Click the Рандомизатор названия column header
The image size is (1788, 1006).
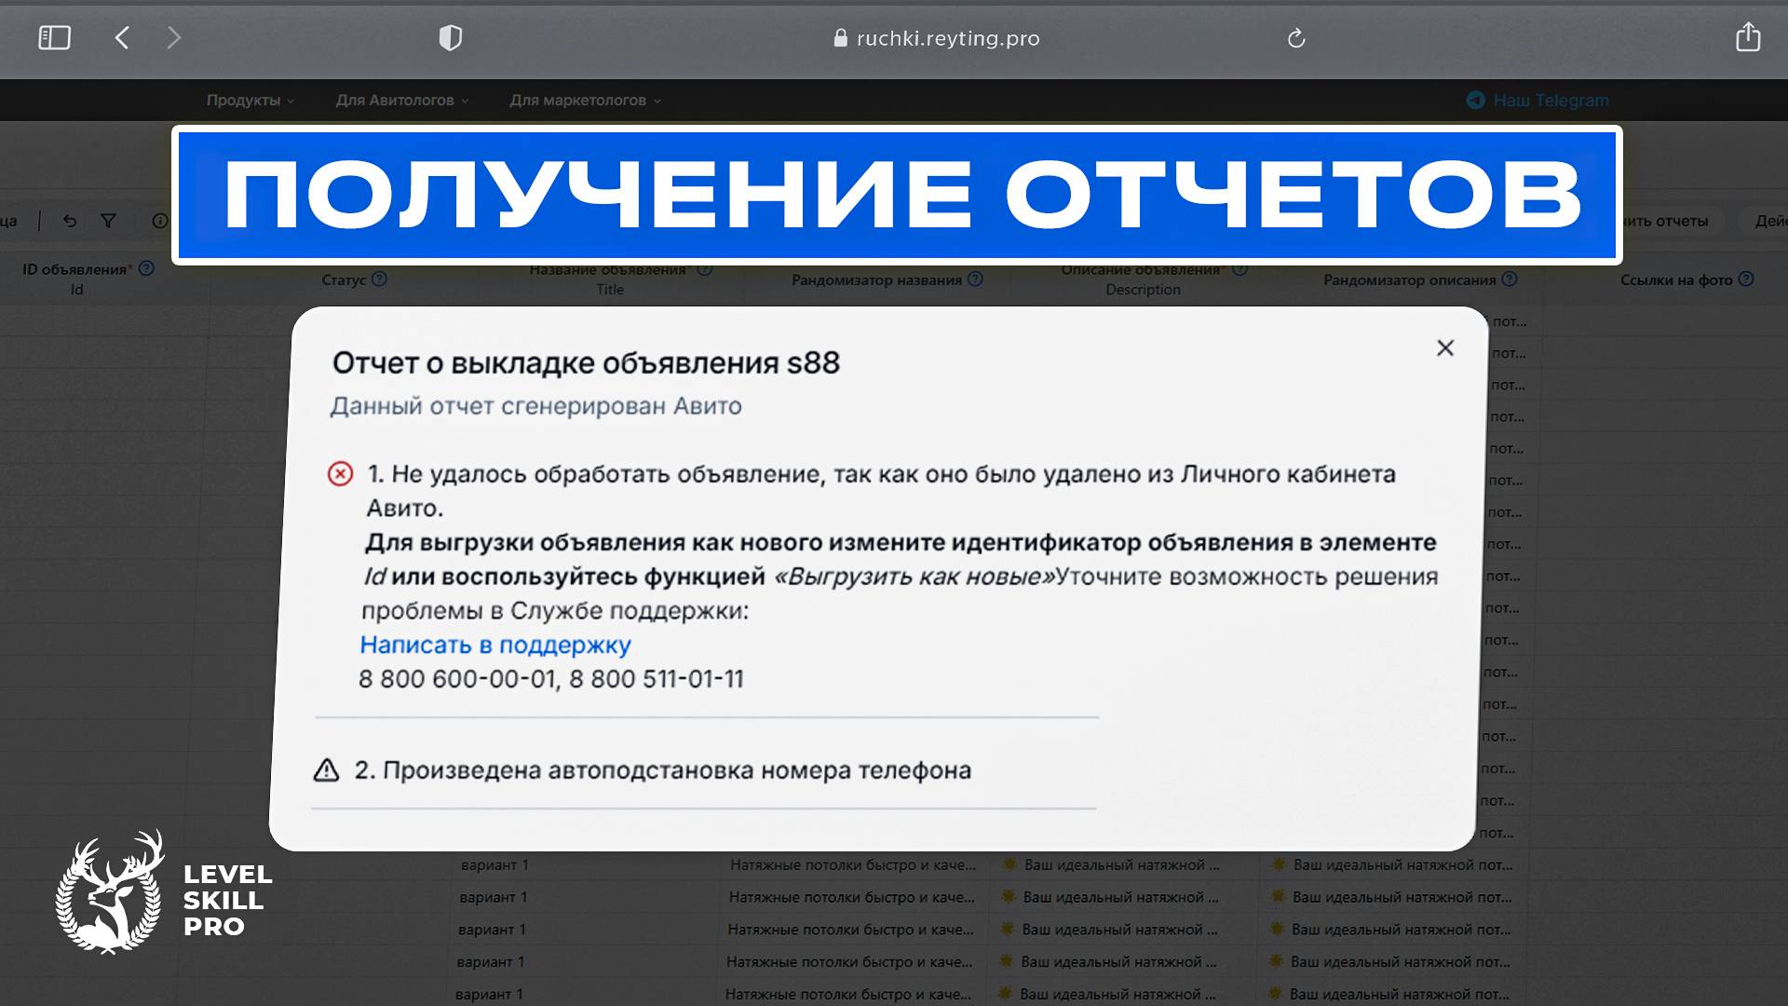tap(876, 279)
